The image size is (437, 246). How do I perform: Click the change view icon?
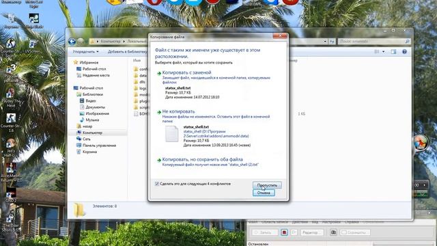point(377,52)
